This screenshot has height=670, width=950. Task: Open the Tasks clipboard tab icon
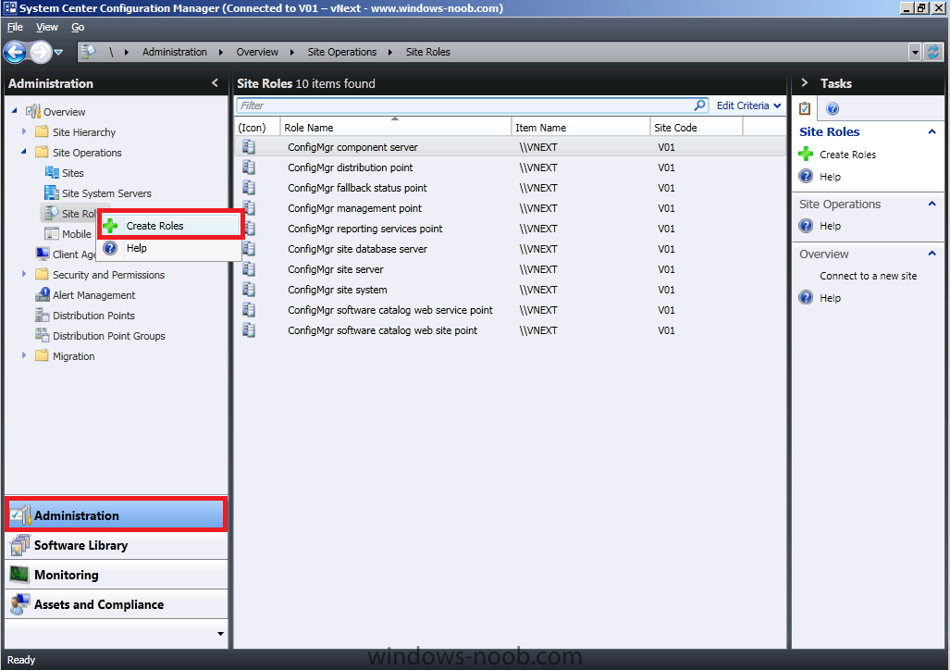click(x=805, y=108)
